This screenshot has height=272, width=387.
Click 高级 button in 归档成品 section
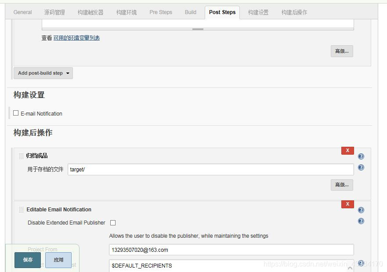[342, 185]
